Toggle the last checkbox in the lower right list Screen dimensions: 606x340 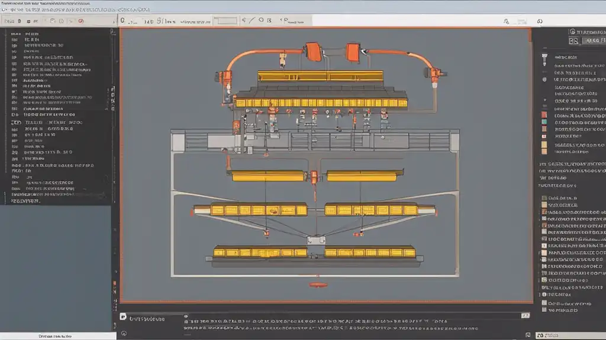(544, 309)
